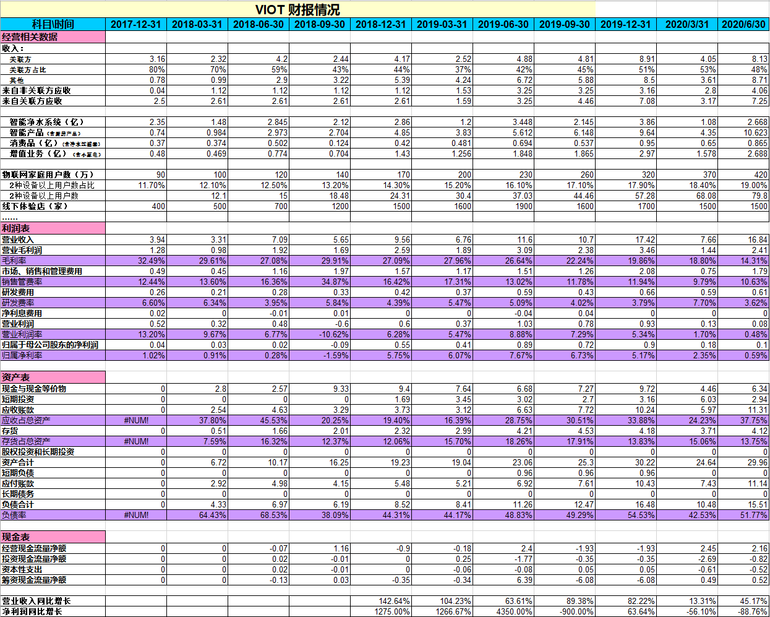Viewport: 770px width, 617px height.
Task: Select the 142.64% revenue growth cell
Action: coord(381,601)
